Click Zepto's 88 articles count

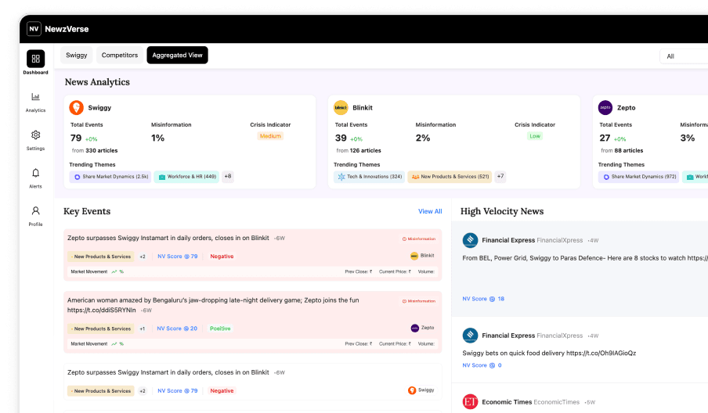point(629,151)
